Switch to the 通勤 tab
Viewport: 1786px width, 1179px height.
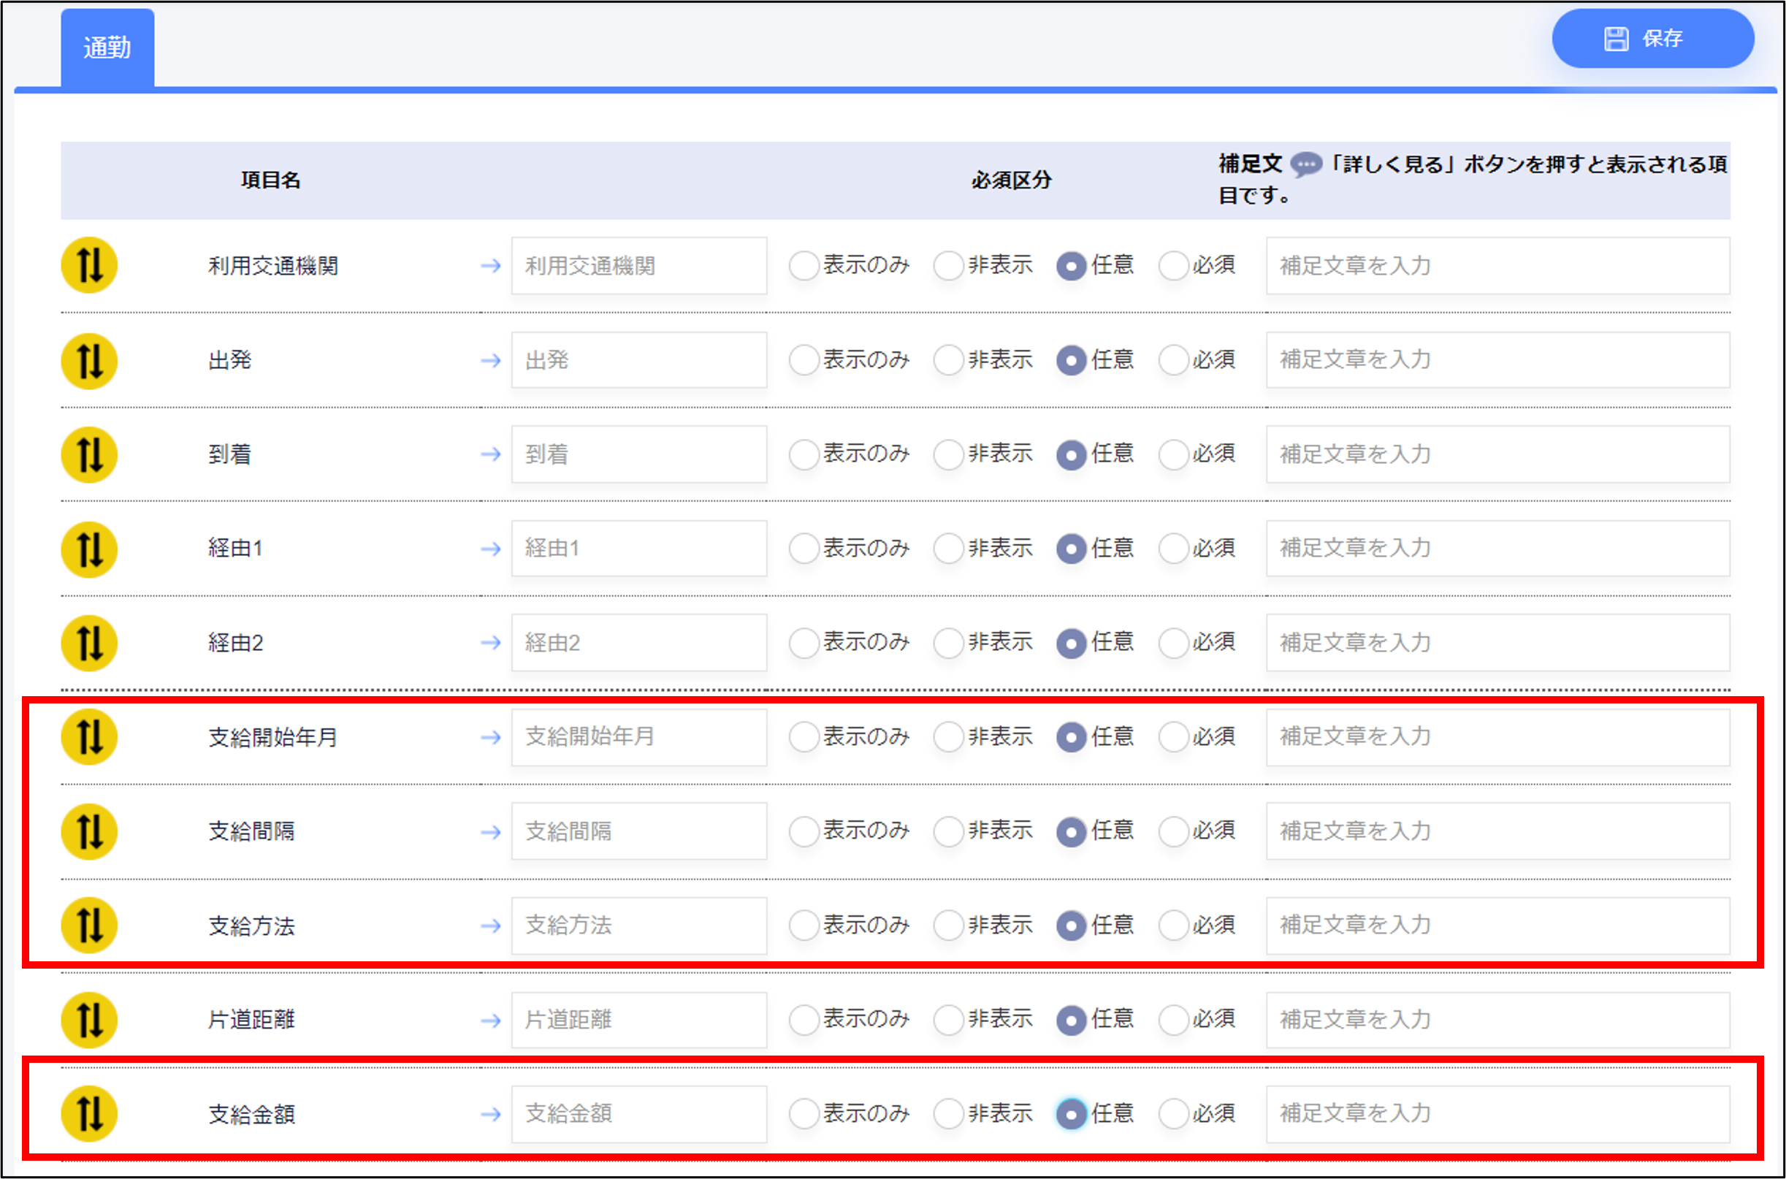click(107, 48)
